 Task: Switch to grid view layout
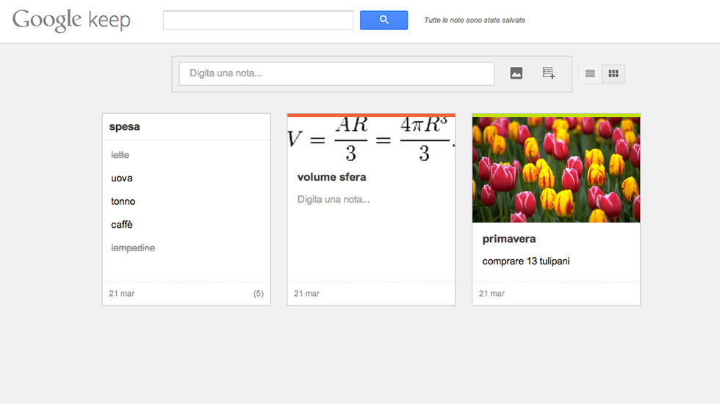[x=613, y=74]
